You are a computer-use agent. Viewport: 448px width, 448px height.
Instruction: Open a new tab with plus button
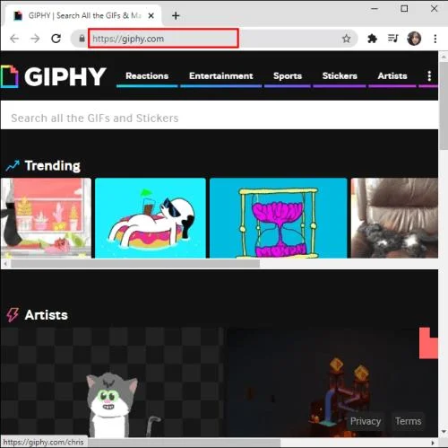tap(176, 15)
